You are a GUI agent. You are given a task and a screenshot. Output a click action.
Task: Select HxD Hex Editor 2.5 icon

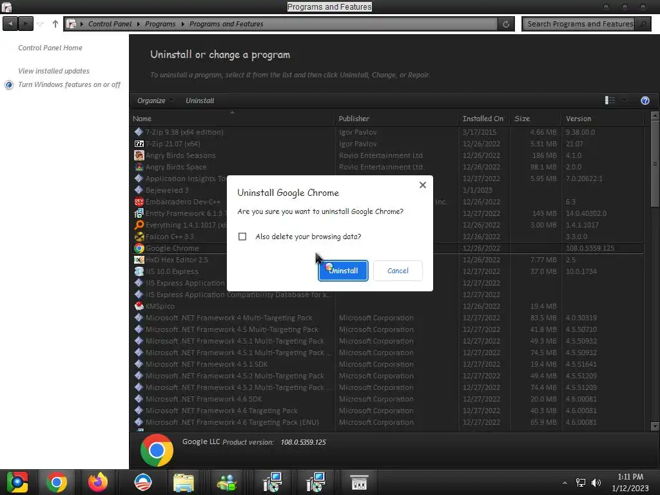pos(139,260)
